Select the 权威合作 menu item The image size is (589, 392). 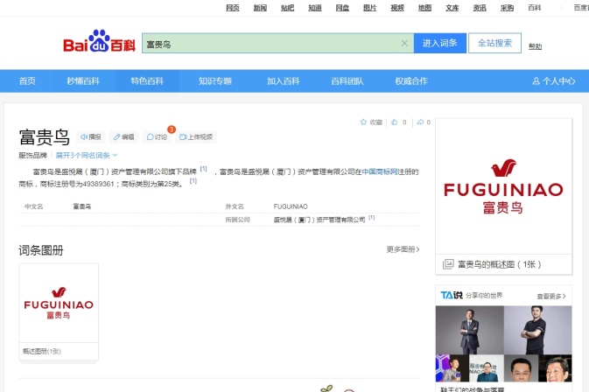(411, 81)
